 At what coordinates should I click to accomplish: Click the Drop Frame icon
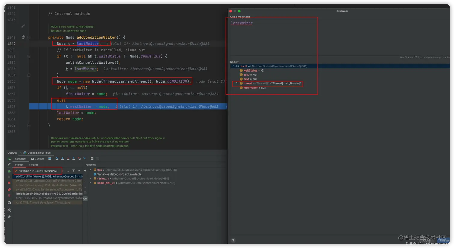click(x=79, y=158)
